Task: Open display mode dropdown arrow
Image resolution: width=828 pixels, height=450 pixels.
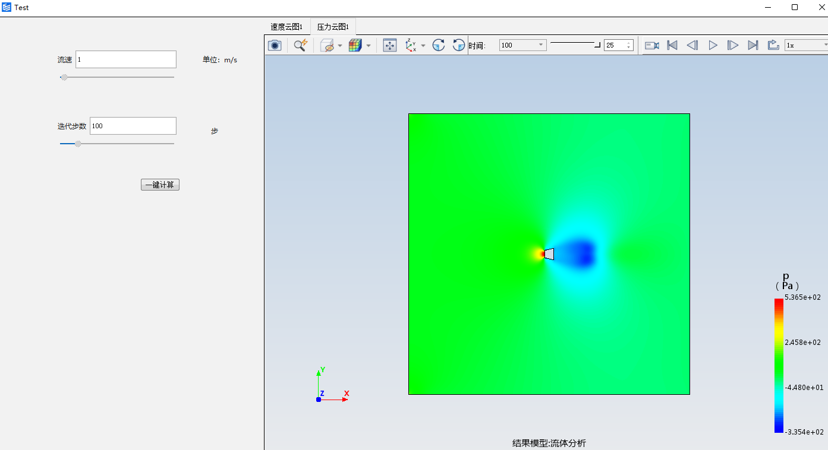Action: 340,46
